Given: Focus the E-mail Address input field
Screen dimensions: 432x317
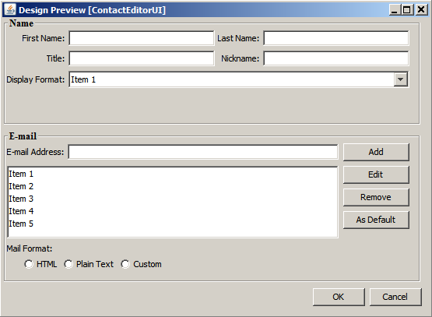Looking at the screenshot, I should (203, 152).
